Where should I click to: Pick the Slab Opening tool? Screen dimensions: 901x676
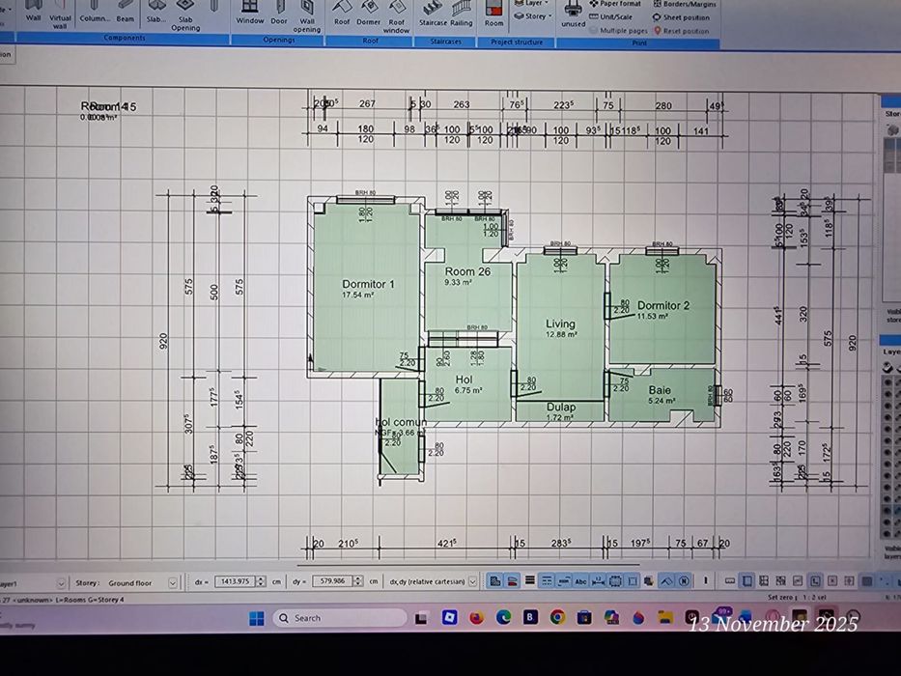[185, 15]
